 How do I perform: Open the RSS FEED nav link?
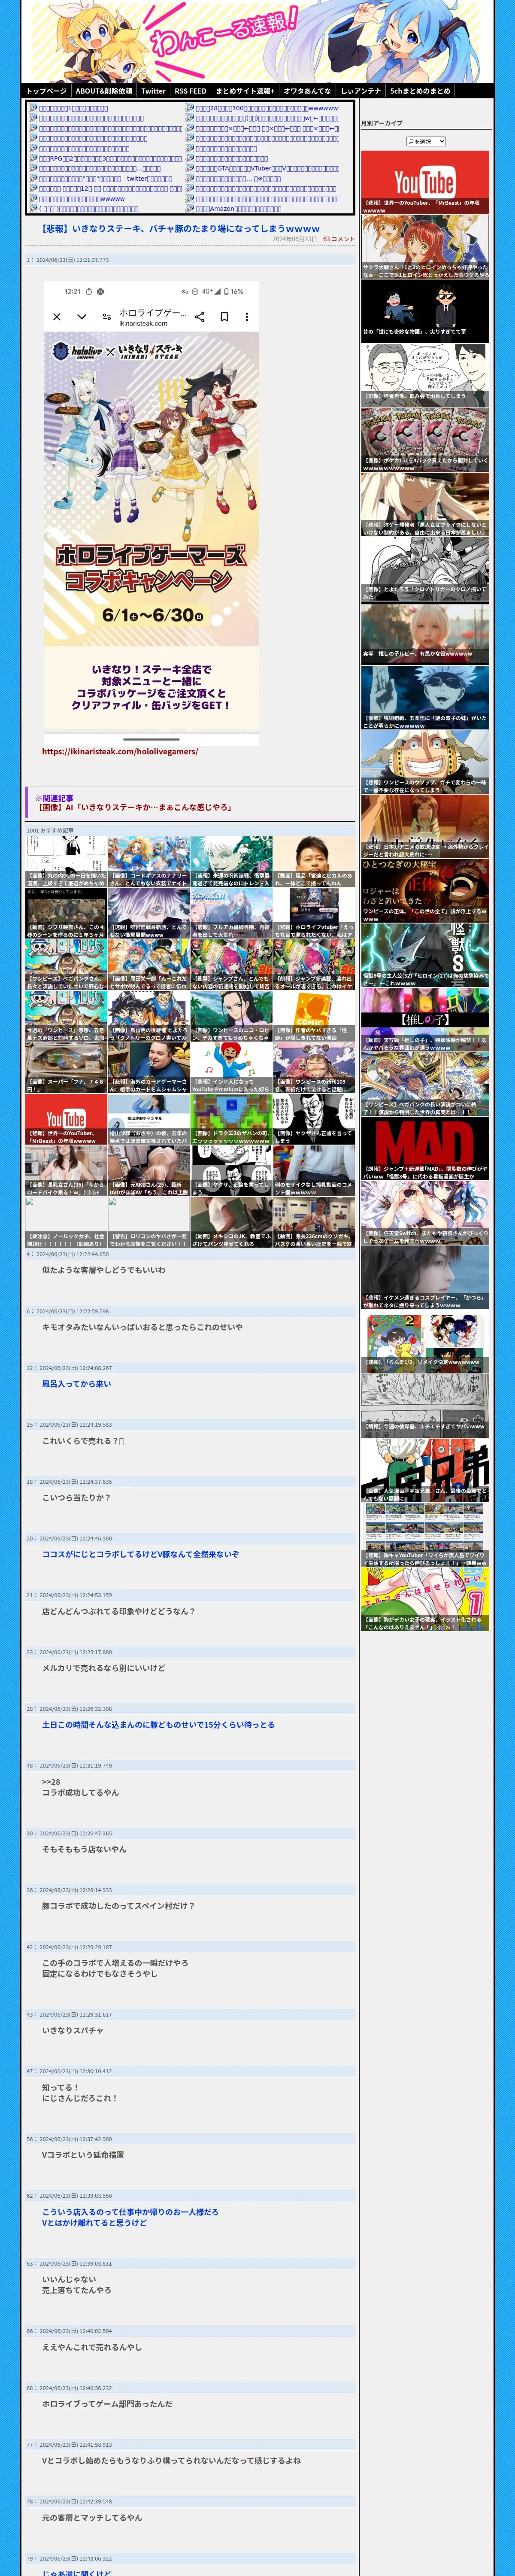(190, 91)
